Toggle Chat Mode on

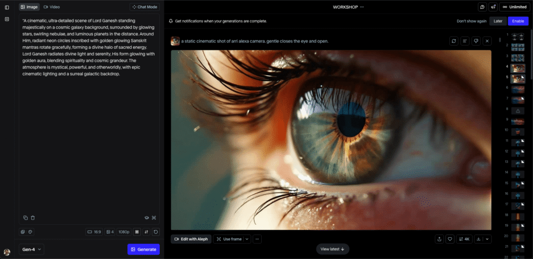(x=145, y=7)
